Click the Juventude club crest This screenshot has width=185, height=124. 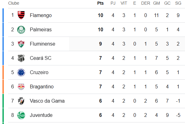(x=21, y=115)
